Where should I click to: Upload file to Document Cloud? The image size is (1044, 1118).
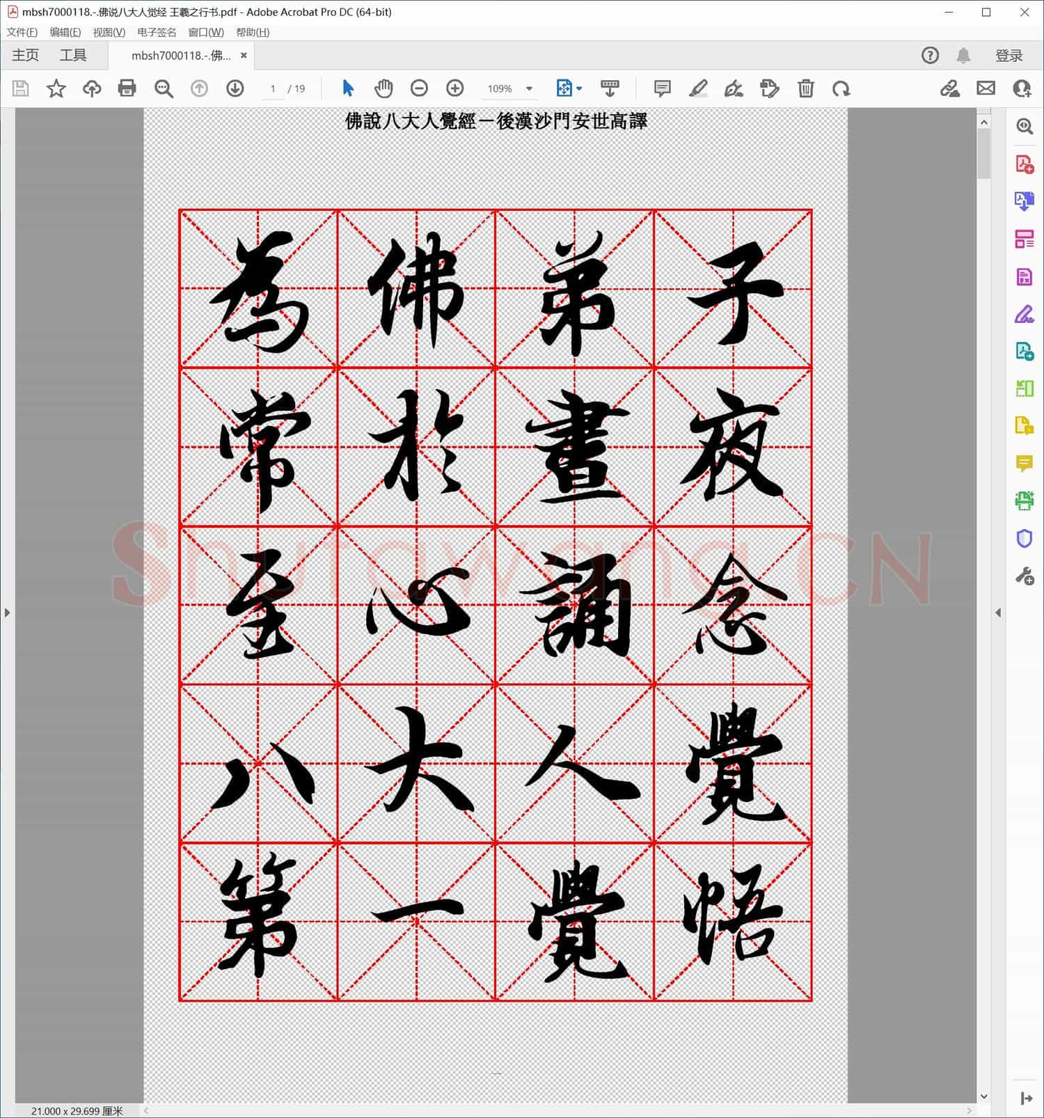[x=92, y=88]
